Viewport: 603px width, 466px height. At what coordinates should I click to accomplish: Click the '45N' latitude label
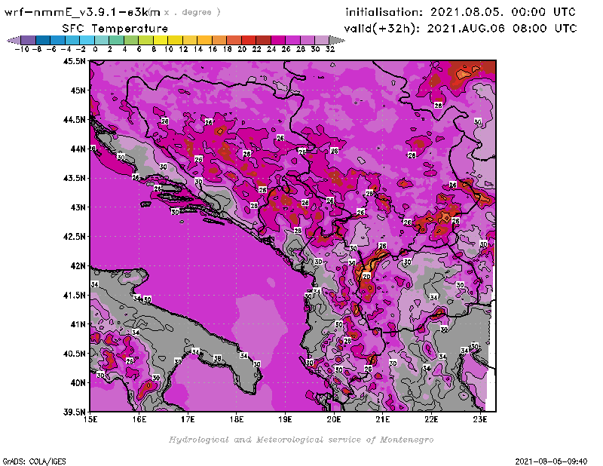click(78, 90)
